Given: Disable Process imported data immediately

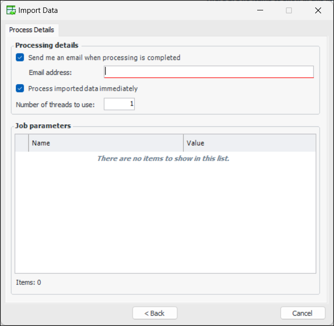Looking at the screenshot, I should pos(20,89).
